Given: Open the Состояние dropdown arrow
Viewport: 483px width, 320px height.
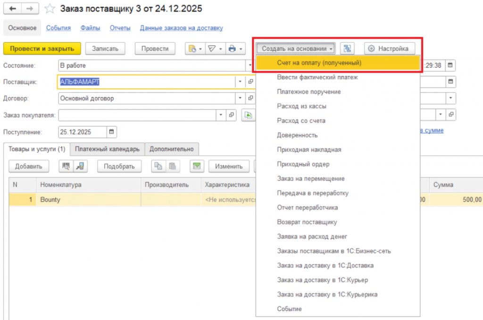Looking at the screenshot, I should pyautogui.click(x=250, y=65).
